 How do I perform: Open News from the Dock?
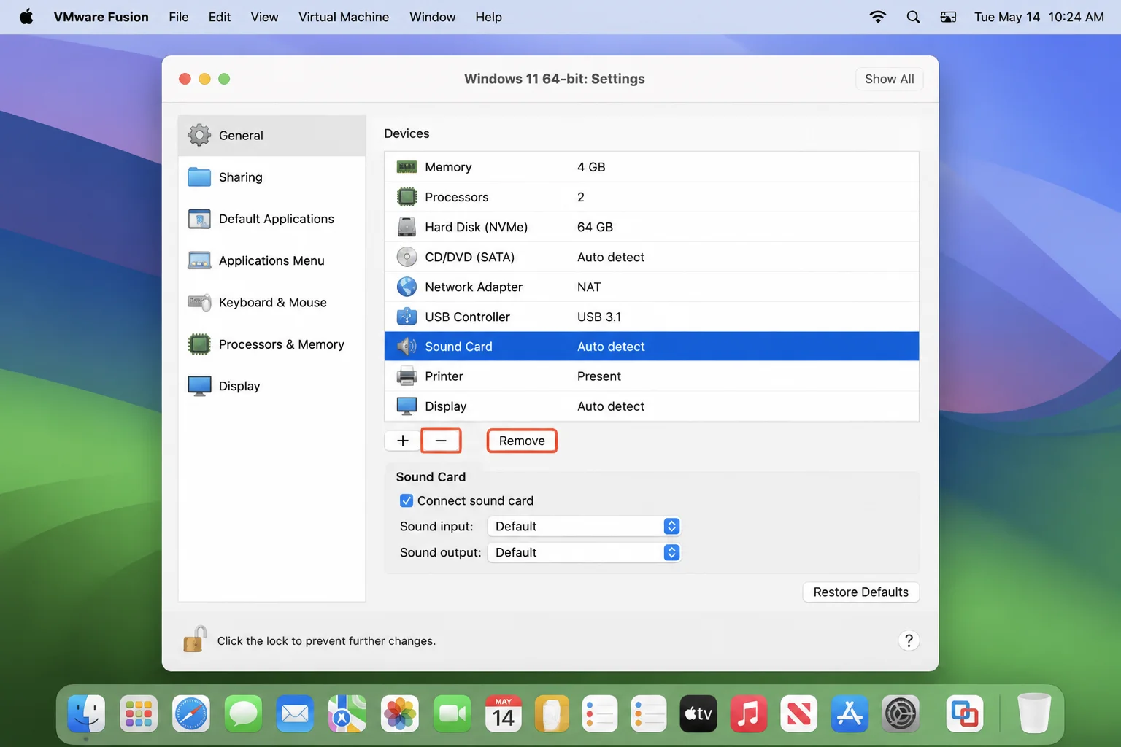[x=798, y=713]
